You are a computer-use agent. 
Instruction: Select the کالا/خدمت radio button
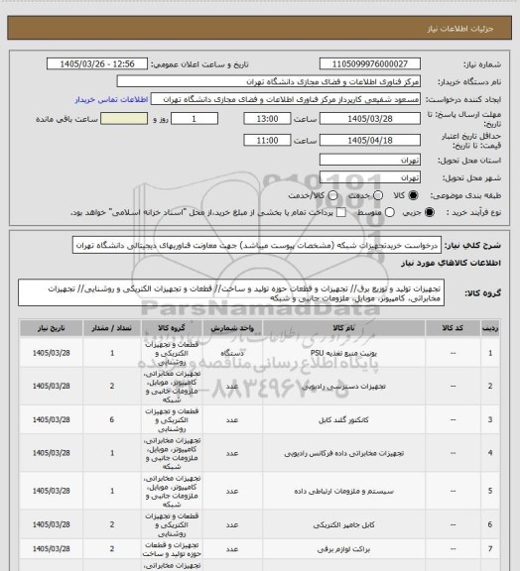tap(332, 195)
